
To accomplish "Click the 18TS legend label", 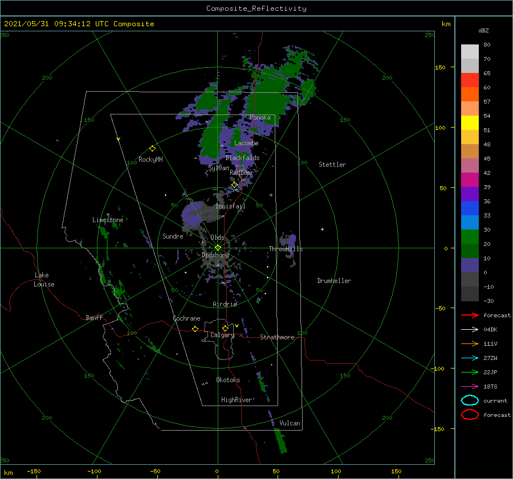I will click(x=490, y=387).
